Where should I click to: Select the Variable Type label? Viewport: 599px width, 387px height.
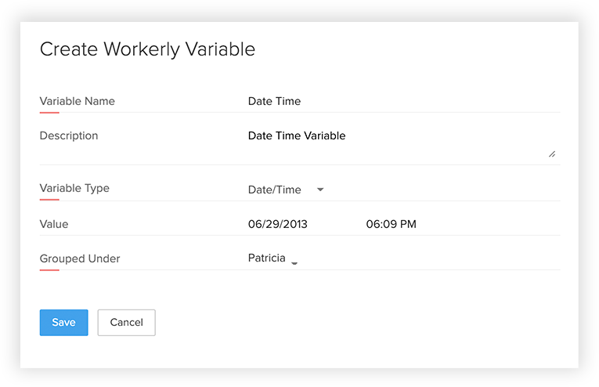tap(74, 188)
